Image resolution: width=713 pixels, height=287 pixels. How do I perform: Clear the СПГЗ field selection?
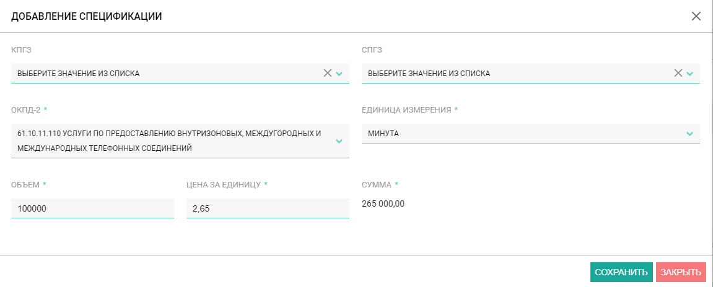(x=678, y=73)
